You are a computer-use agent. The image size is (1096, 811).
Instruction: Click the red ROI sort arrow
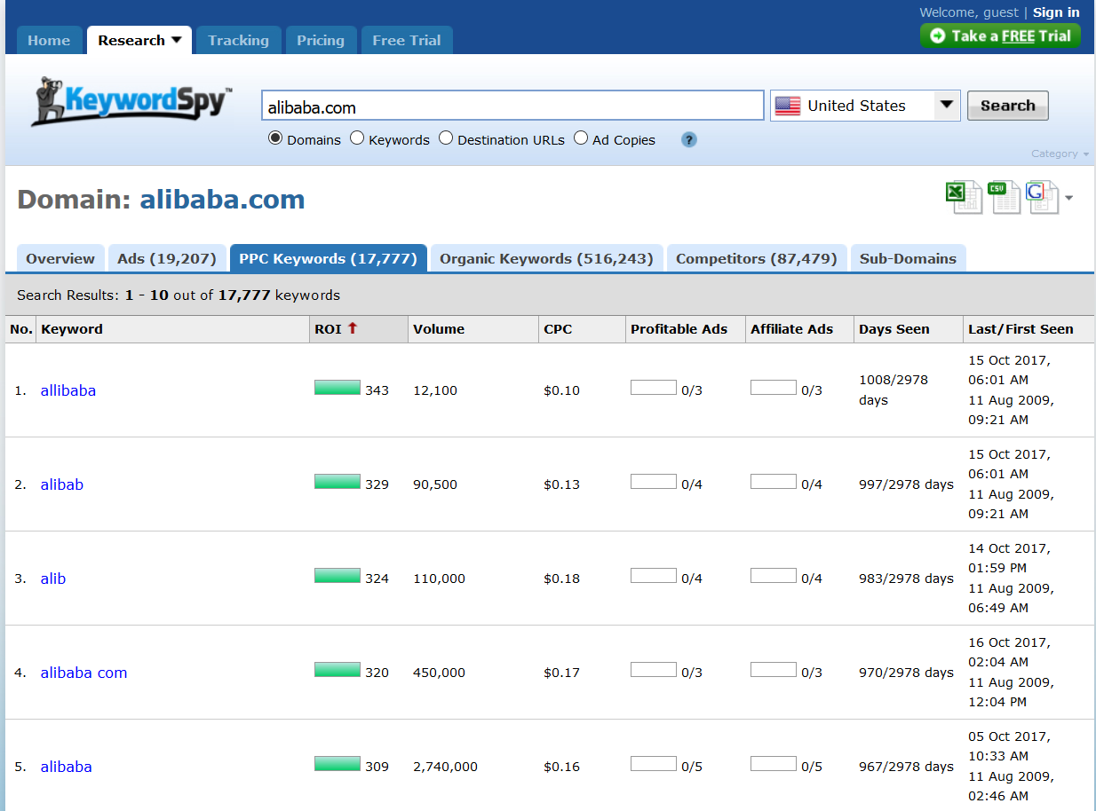coord(353,328)
